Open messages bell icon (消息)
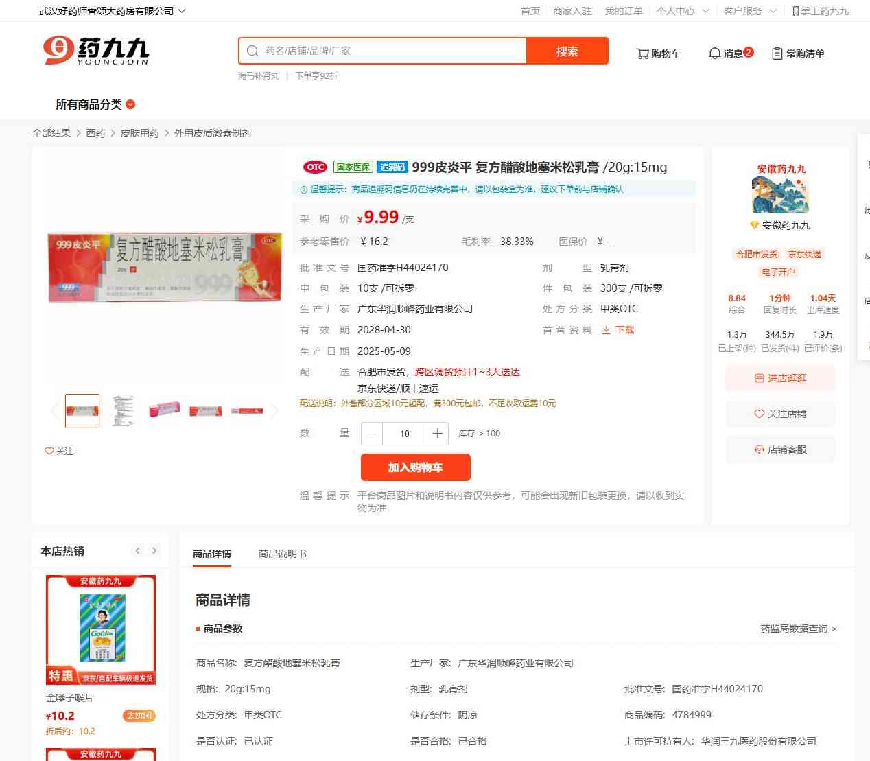Viewport: 870px width, 761px height. tap(715, 53)
